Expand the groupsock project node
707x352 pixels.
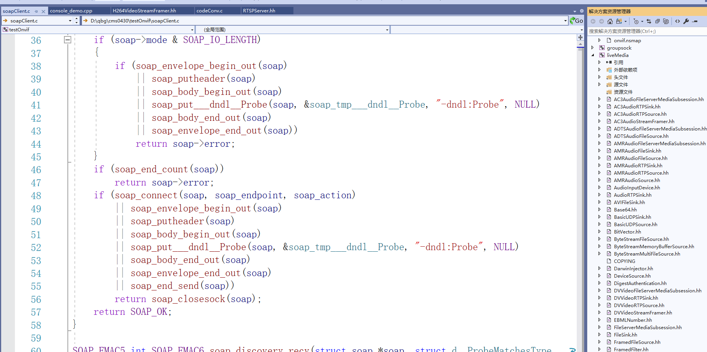tap(593, 48)
